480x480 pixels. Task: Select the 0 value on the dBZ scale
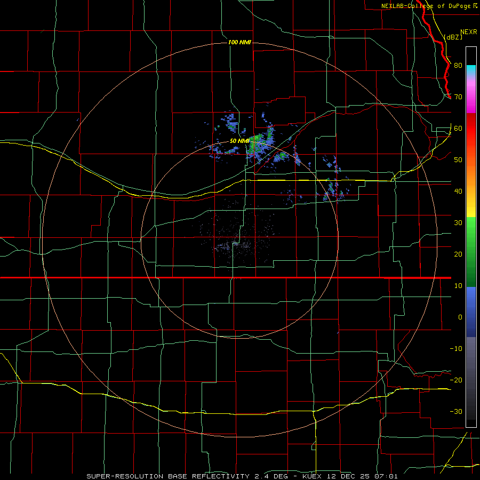[x=460, y=317]
